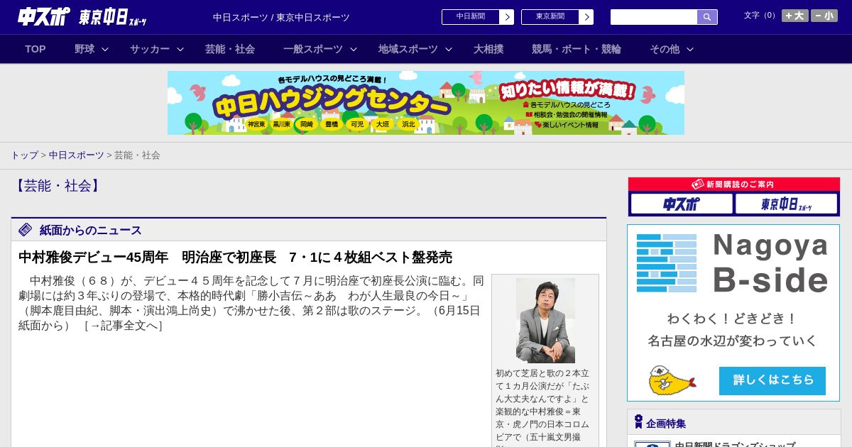Screen dimensions: 852x447
Task: Focus the site search input field
Action: pyautogui.click(x=654, y=17)
